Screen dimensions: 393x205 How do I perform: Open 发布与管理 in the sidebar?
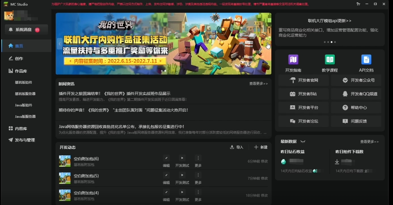click(x=24, y=140)
